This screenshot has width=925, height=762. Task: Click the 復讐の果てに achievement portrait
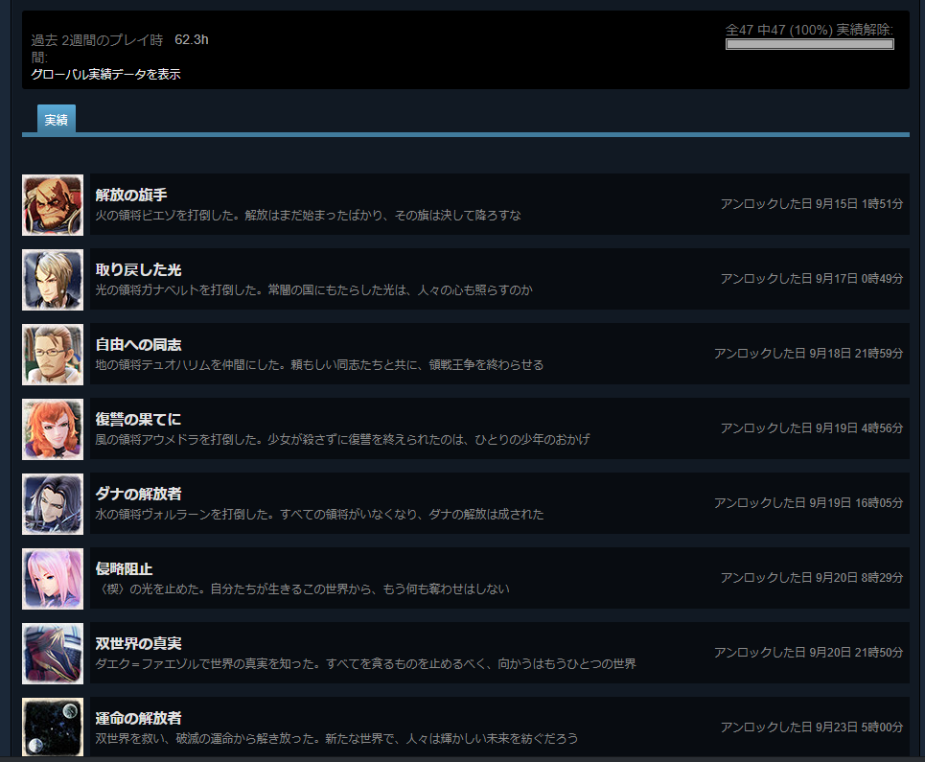click(53, 429)
